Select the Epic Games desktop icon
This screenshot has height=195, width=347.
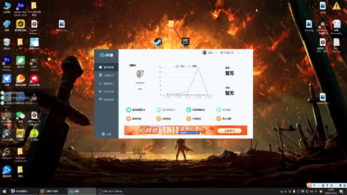185,42
